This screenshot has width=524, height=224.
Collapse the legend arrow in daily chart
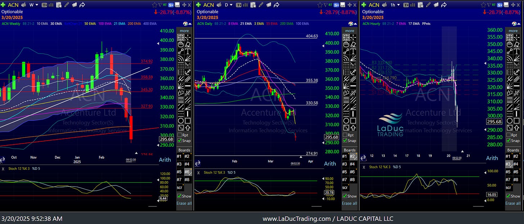click(x=356, y=24)
